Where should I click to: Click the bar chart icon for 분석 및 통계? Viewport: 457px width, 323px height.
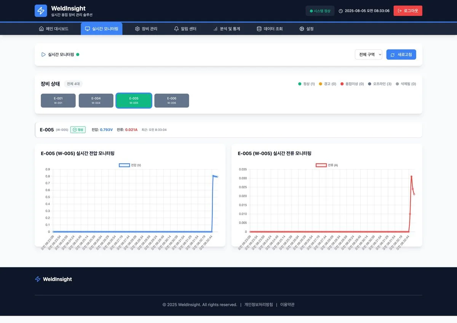click(216, 29)
